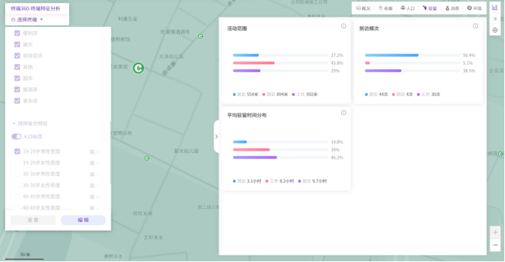Zoom in the map with plus button

coord(495,232)
